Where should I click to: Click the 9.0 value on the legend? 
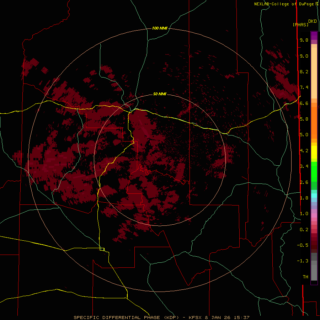click(304, 56)
